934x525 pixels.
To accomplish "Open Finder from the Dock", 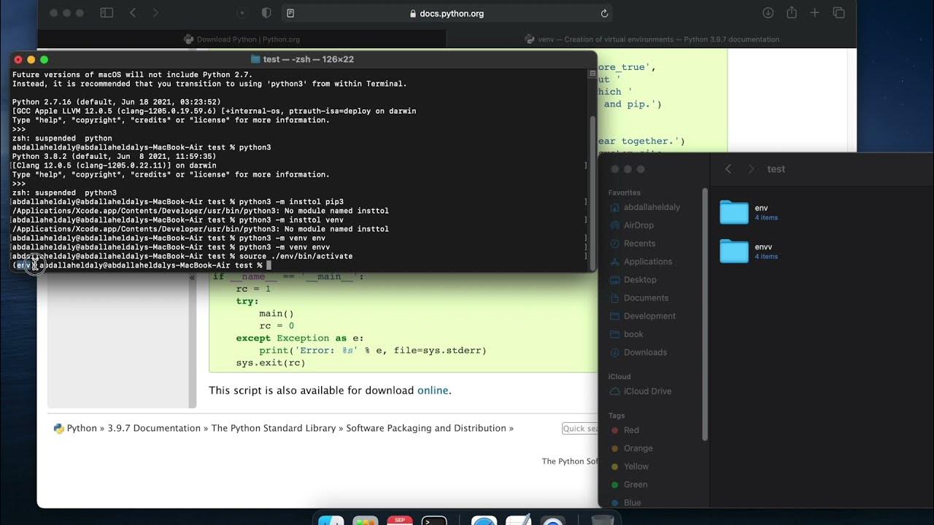I will pyautogui.click(x=331, y=520).
